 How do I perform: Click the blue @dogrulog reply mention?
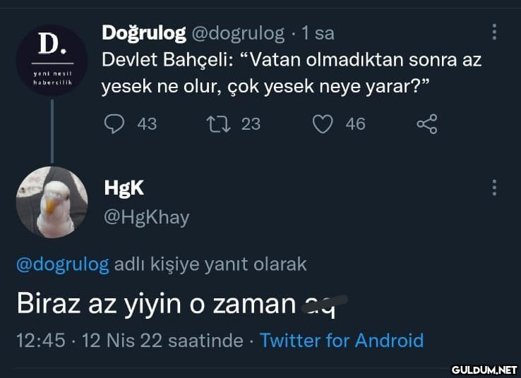pyautogui.click(x=62, y=264)
